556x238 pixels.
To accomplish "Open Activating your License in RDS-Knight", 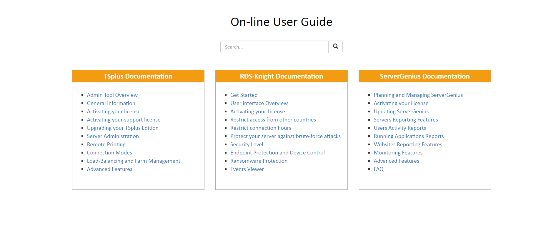I will pyautogui.click(x=258, y=111).
